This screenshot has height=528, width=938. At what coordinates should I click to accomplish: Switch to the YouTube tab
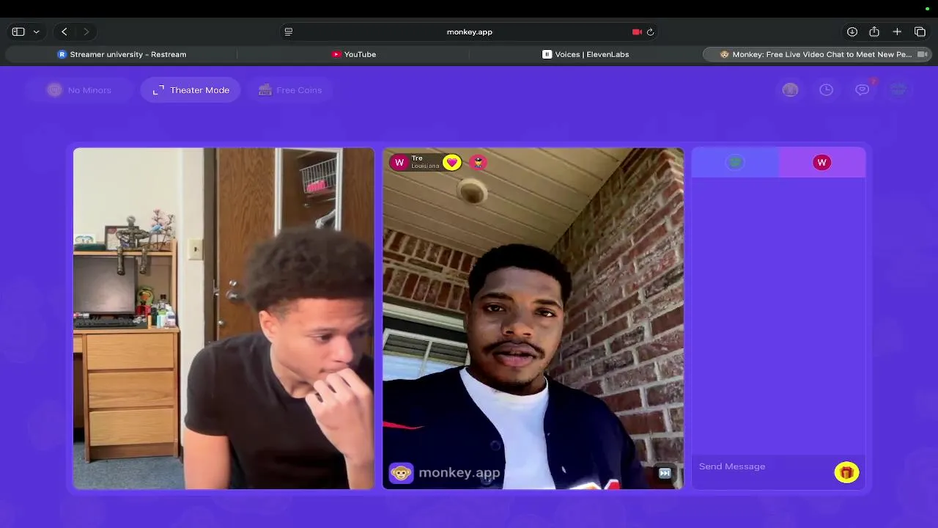(x=353, y=54)
